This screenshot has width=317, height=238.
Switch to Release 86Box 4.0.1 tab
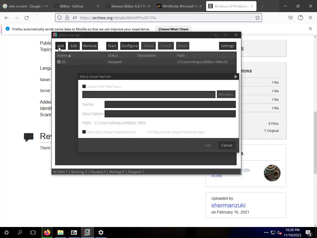(129, 6)
